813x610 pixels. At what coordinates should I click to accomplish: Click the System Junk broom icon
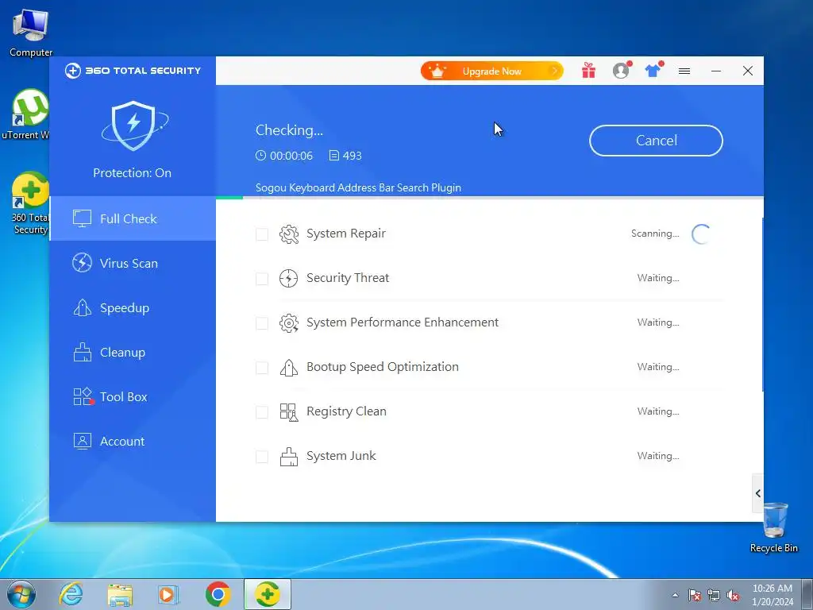289,457
